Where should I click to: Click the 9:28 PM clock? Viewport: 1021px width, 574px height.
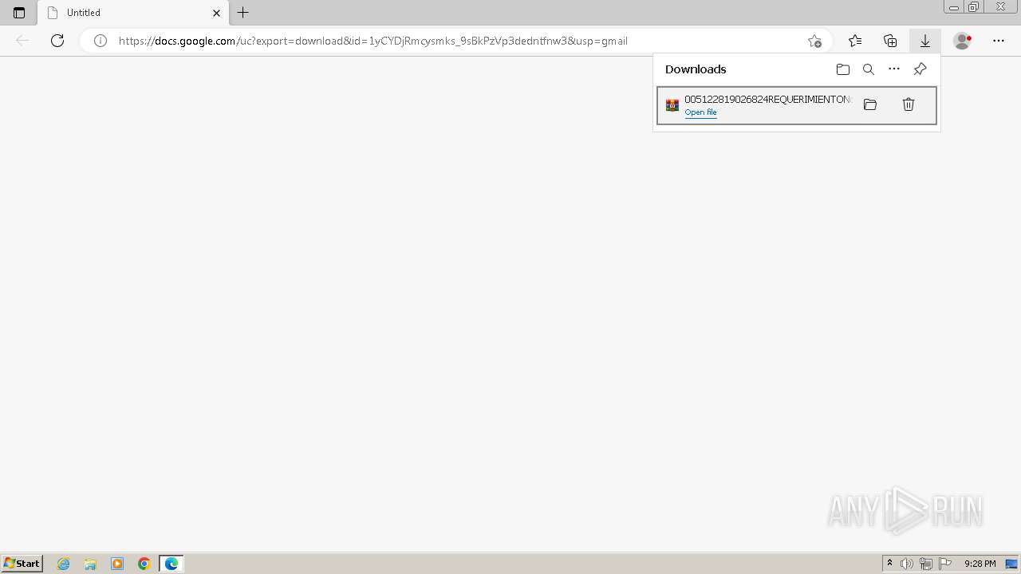point(980,564)
